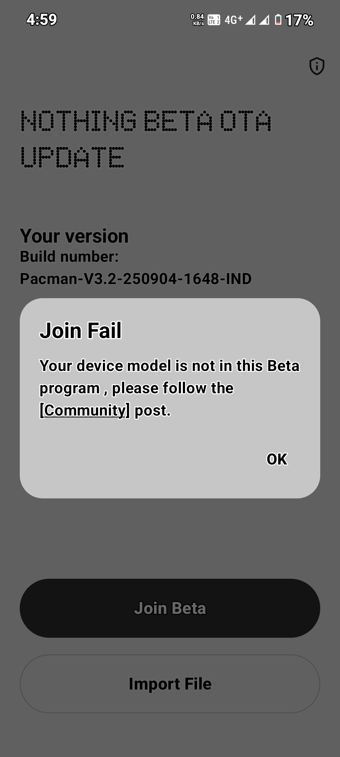The width and height of the screenshot is (340, 757).
Task: Tap the 4G+ network indicator
Action: pos(233,20)
